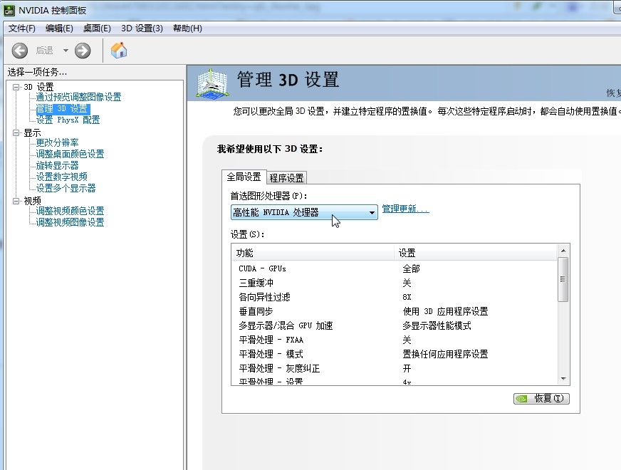Open the 首选图形处理器 dropdown
The width and height of the screenshot is (621, 470).
coord(304,212)
